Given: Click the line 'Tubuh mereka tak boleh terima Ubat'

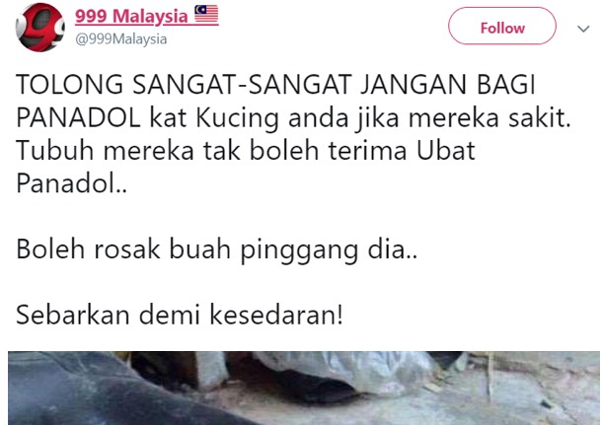Looking at the screenshot, I should coord(246,150).
